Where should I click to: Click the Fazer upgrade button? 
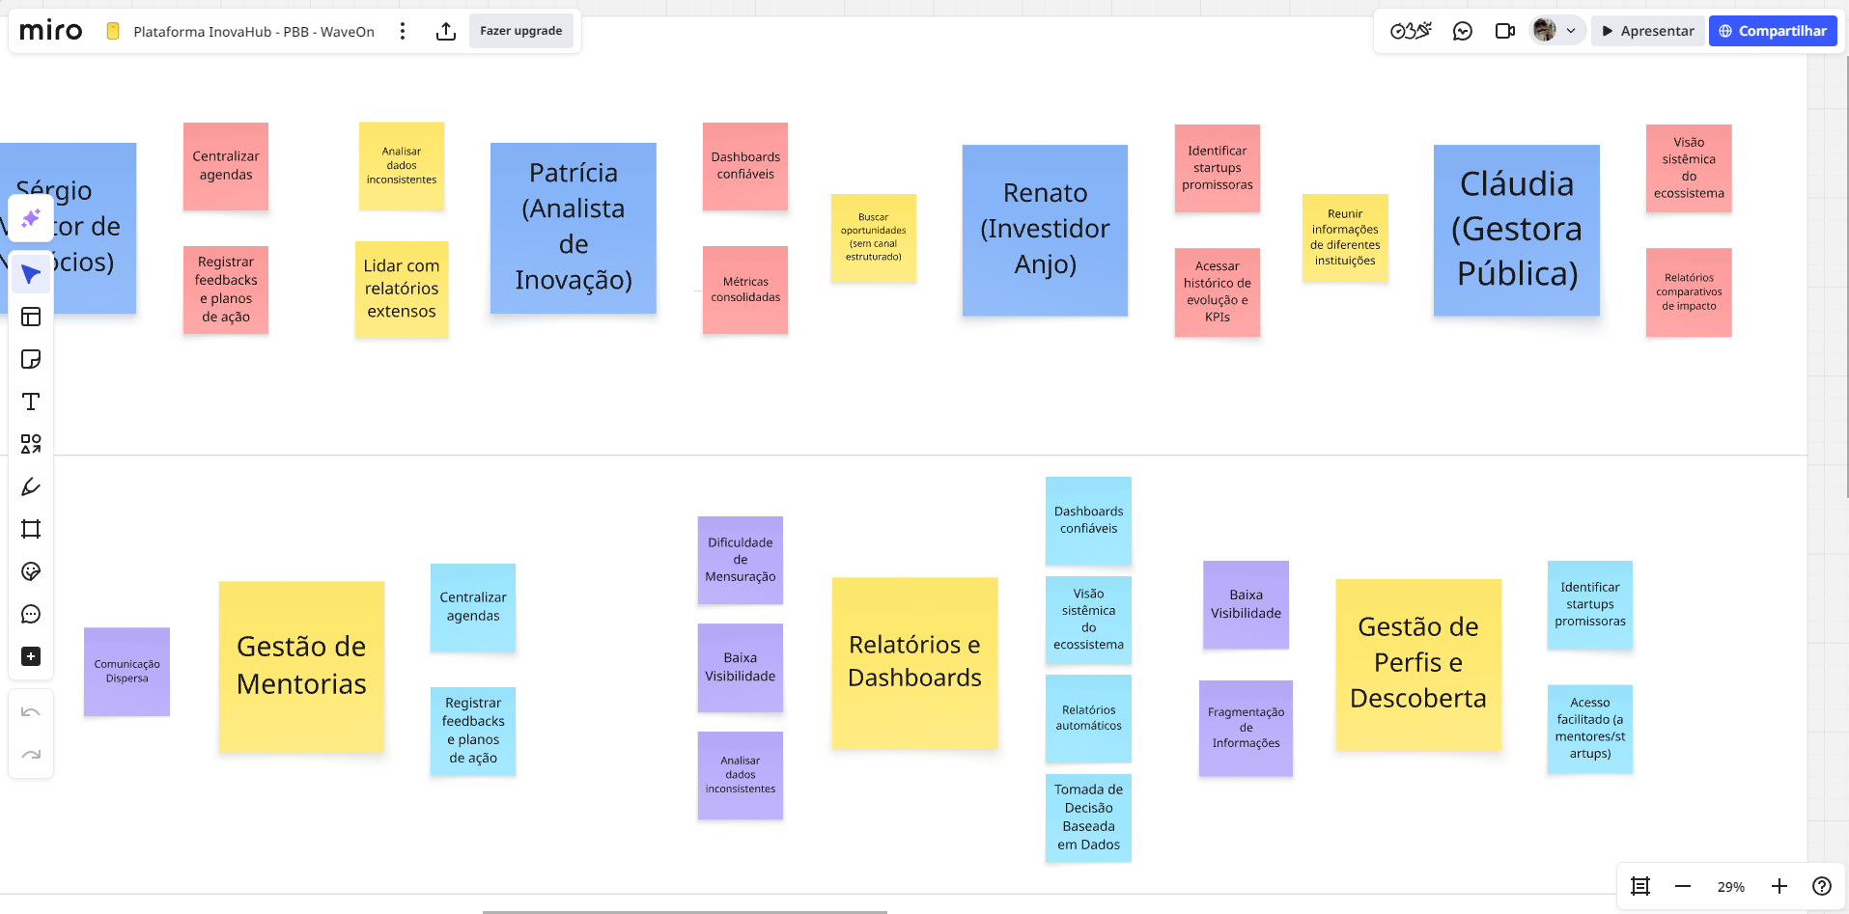pyautogui.click(x=520, y=31)
